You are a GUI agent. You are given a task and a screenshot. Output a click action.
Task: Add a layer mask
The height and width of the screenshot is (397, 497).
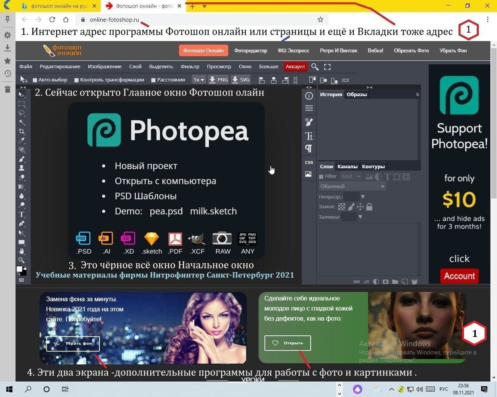[386, 282]
